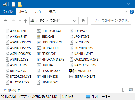Select the file FLASHPT.SYS
Image resolution: width=135 pixels, height=100 pixels.
tap(49, 71)
